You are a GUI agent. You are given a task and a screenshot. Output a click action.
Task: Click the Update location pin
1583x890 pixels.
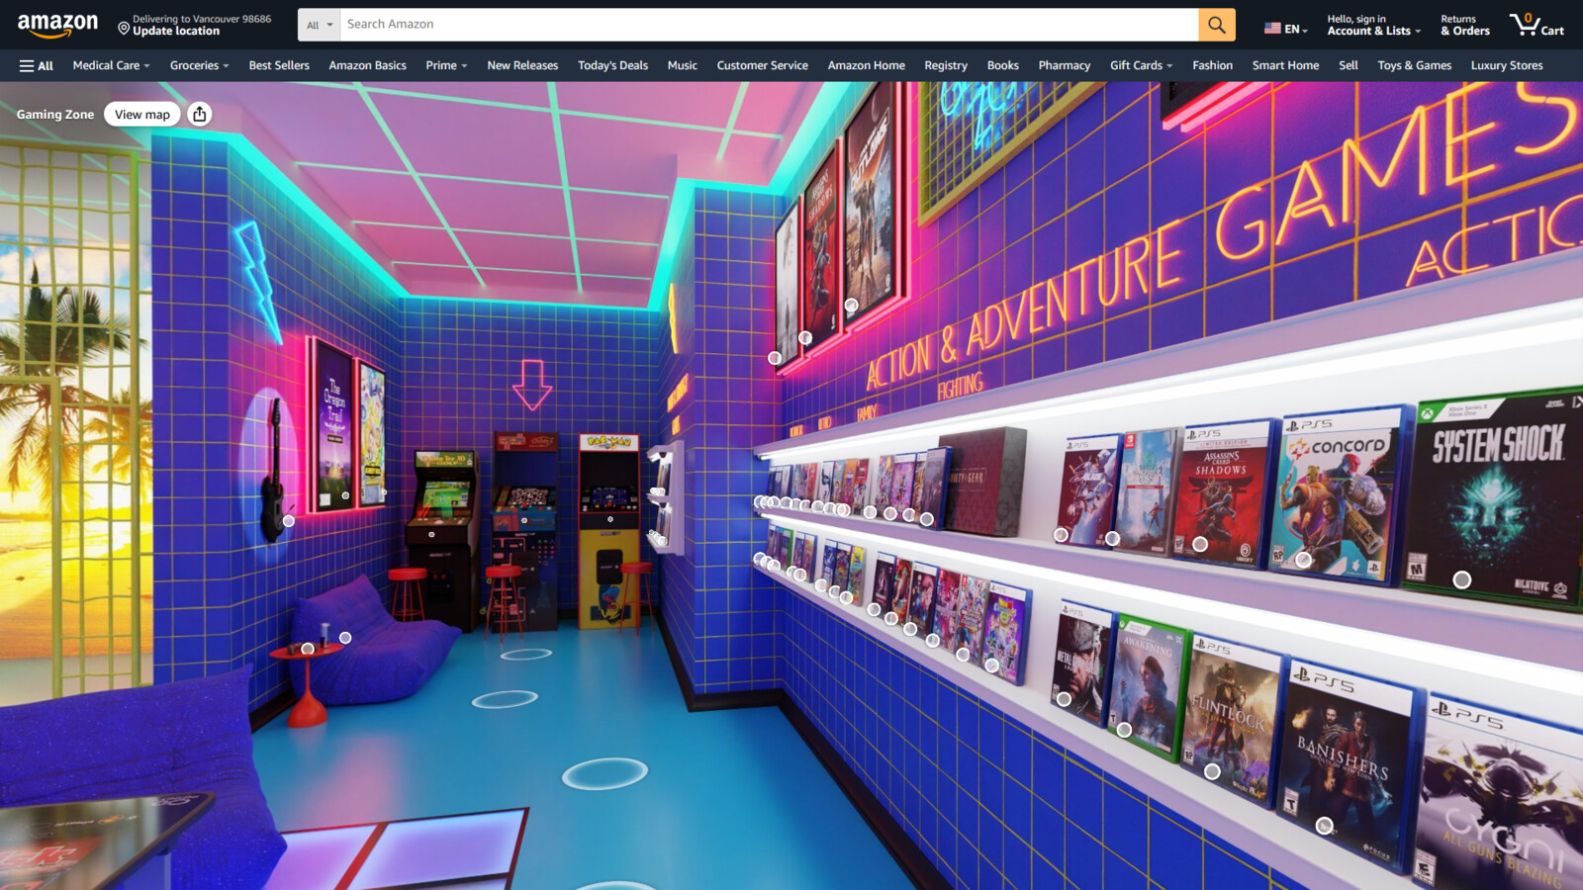point(124,29)
